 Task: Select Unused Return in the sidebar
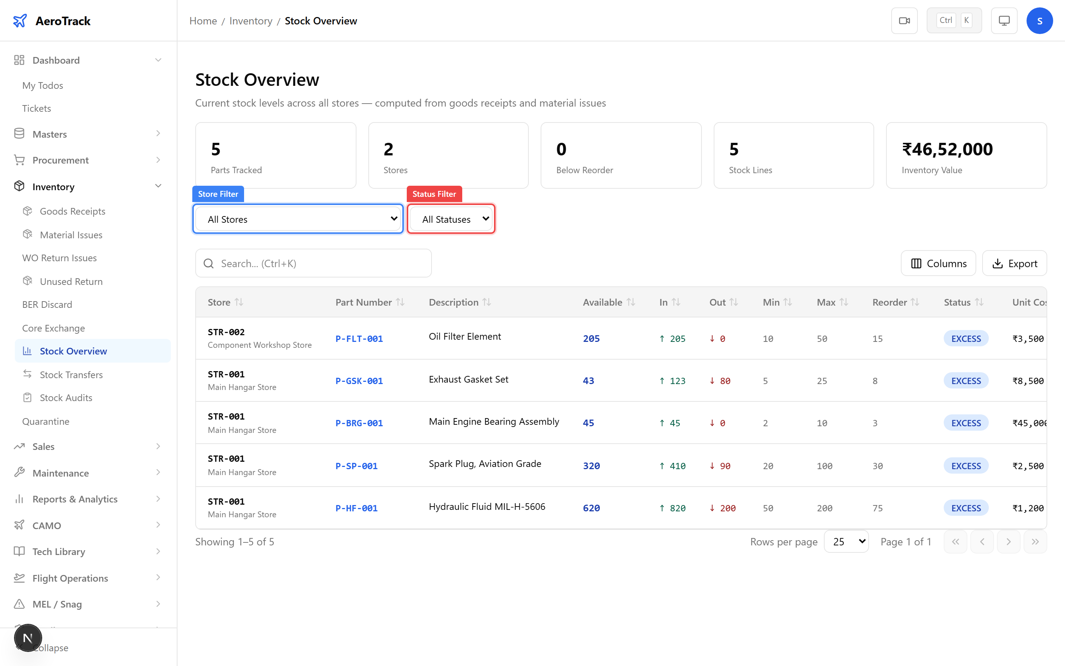pos(71,281)
